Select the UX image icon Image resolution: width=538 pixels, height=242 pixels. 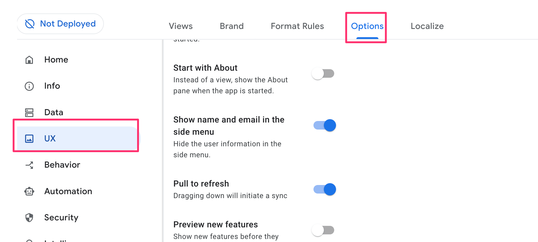point(29,138)
